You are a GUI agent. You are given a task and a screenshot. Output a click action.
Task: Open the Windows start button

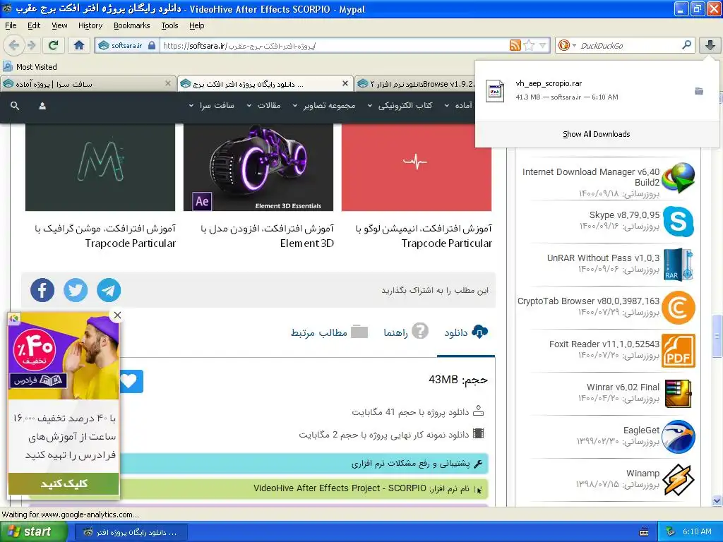pyautogui.click(x=34, y=531)
